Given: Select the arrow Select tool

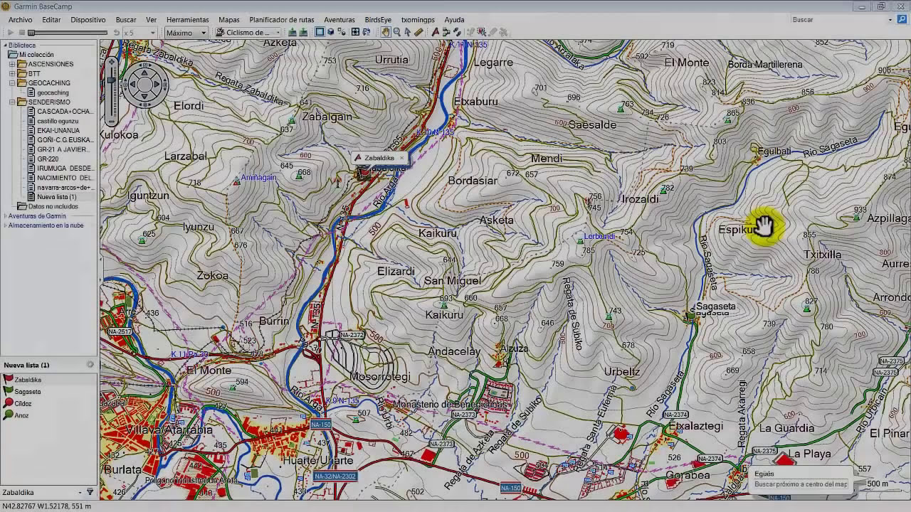Looking at the screenshot, I should [408, 32].
